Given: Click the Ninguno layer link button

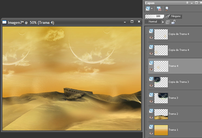Looking at the screenshot, I should click(174, 16).
